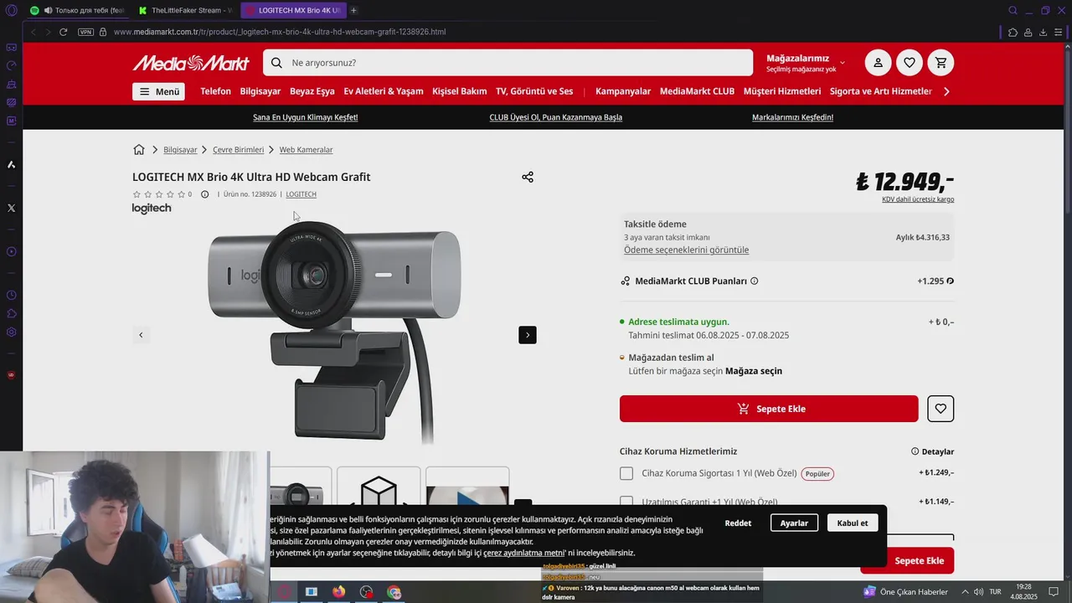Show the previous product image
Screen dimensions: 1072x603
coord(141,335)
